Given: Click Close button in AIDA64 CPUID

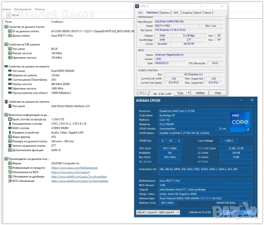Looking at the screenshot, I should (x=247, y=212).
